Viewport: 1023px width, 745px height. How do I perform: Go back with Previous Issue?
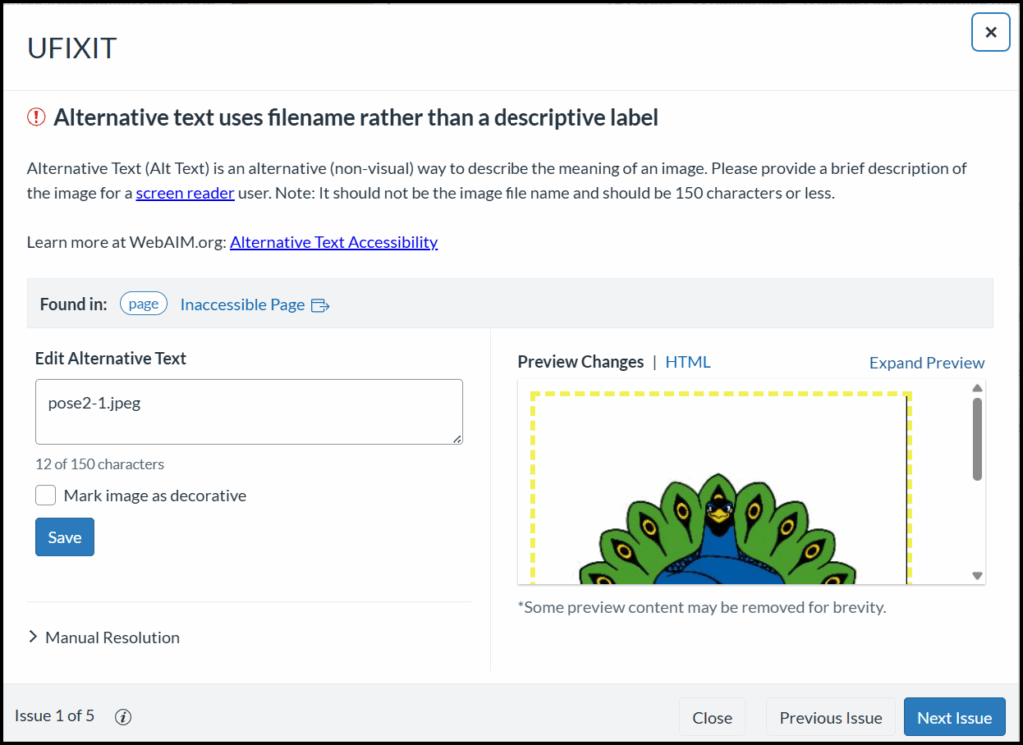pos(830,716)
